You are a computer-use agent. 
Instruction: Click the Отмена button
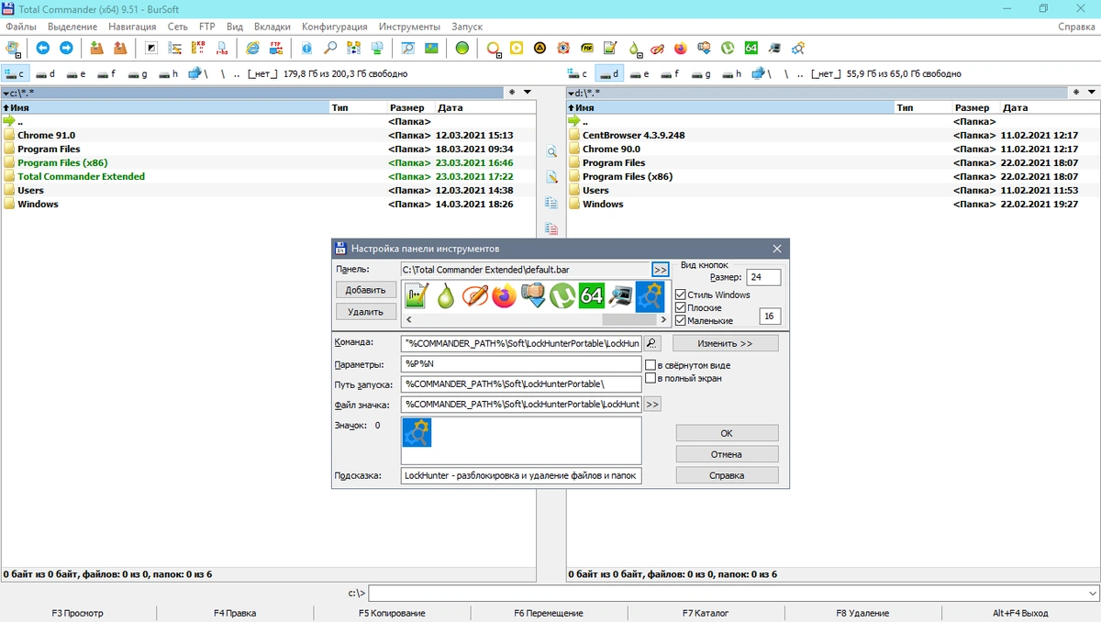click(728, 454)
